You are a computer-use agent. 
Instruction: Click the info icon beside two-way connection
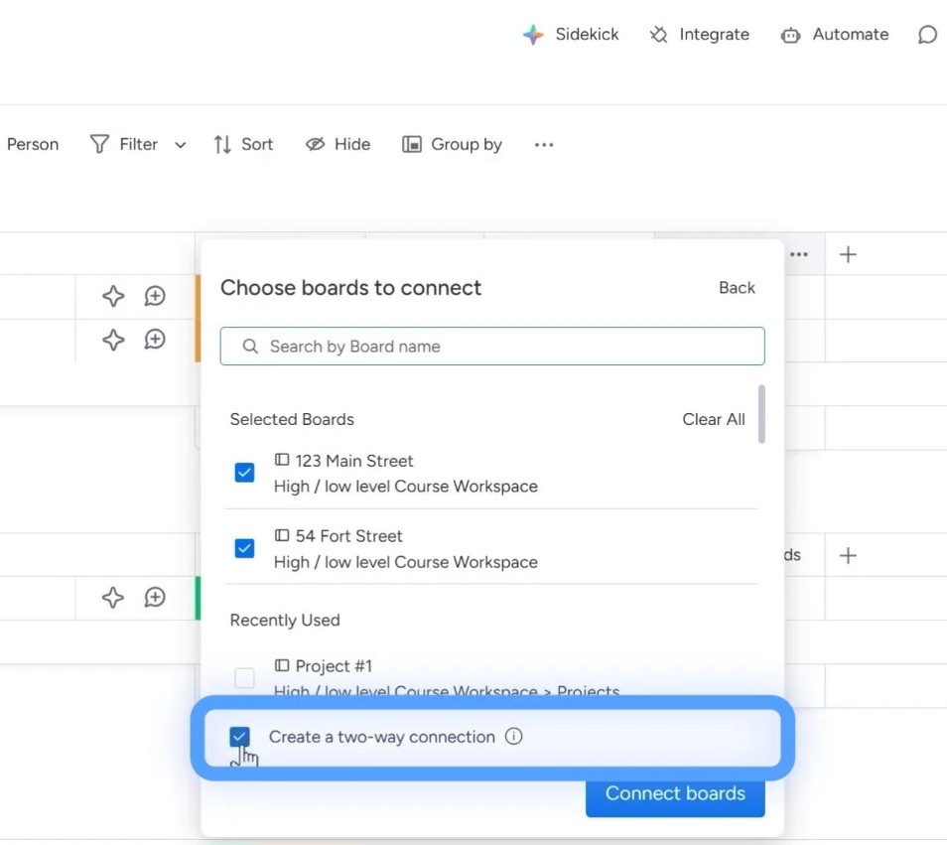513,737
